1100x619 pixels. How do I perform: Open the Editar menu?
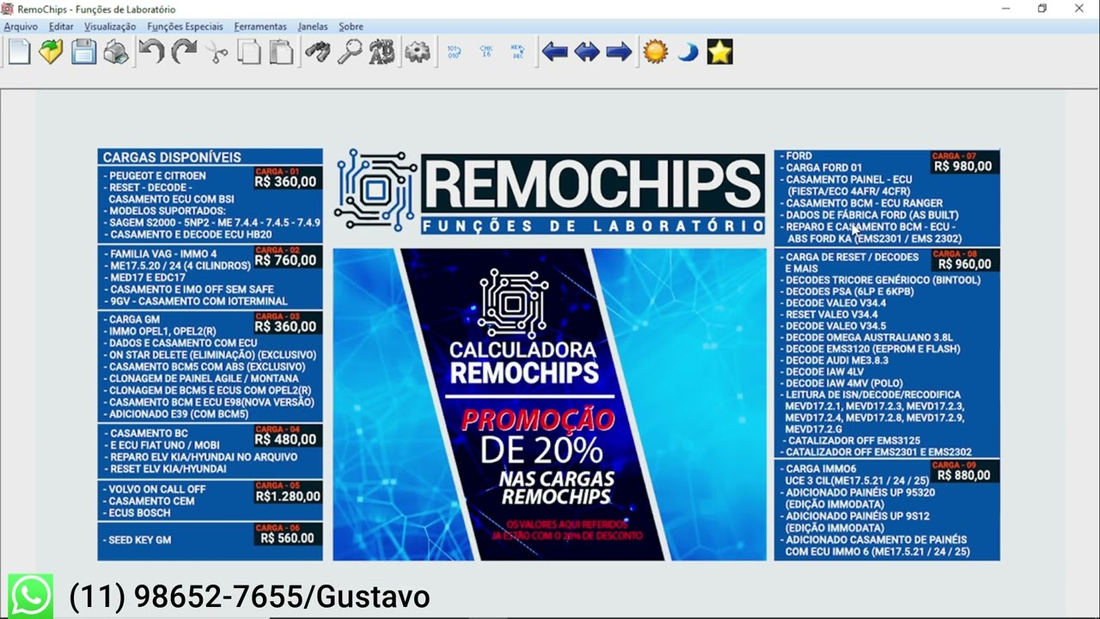[61, 27]
